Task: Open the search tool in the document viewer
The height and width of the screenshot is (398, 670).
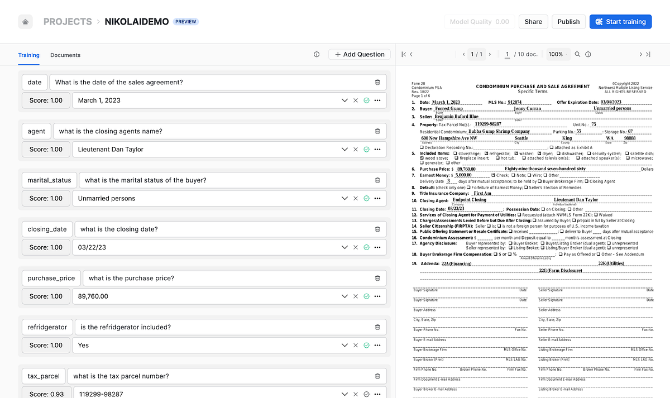Action: (x=577, y=54)
